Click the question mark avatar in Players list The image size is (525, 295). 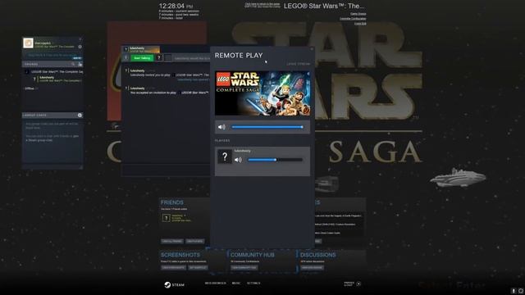point(224,157)
